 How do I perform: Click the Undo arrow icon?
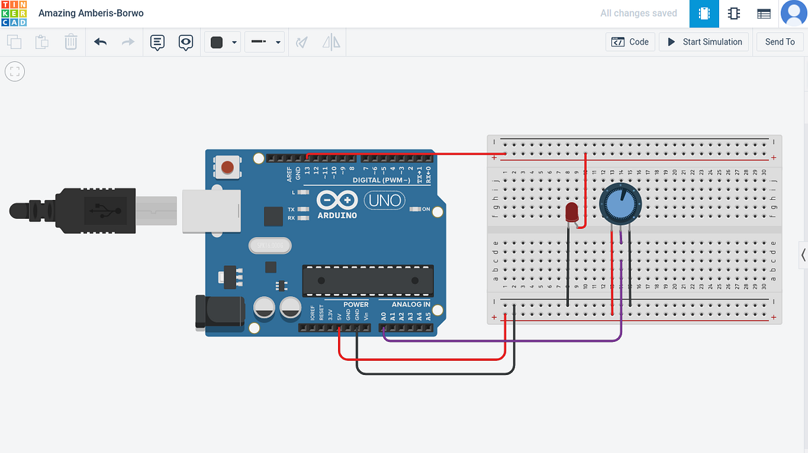pos(100,42)
